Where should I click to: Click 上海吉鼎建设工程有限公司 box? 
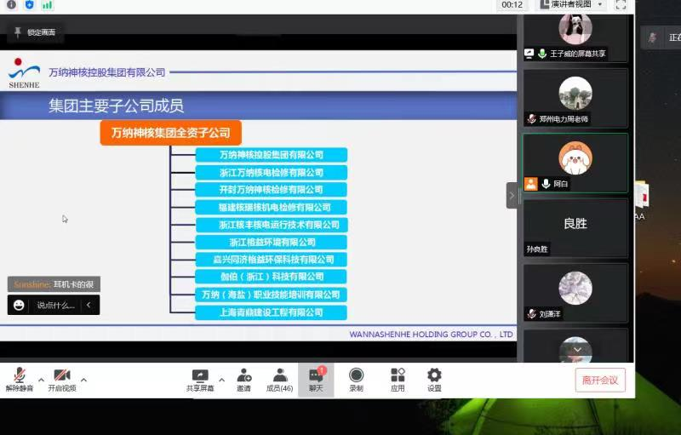point(271,312)
